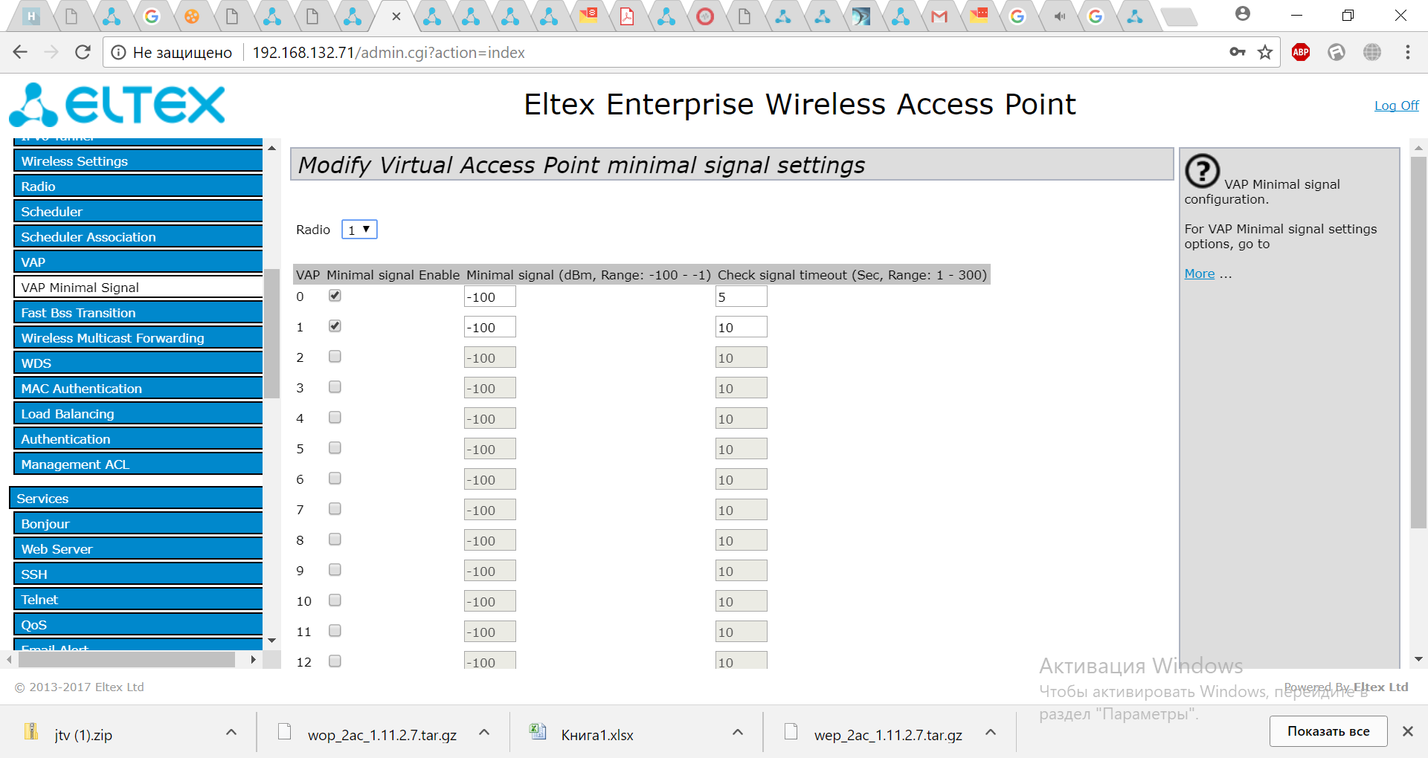Click Показать все downloads button
This screenshot has height=758, width=1428.
(1328, 731)
